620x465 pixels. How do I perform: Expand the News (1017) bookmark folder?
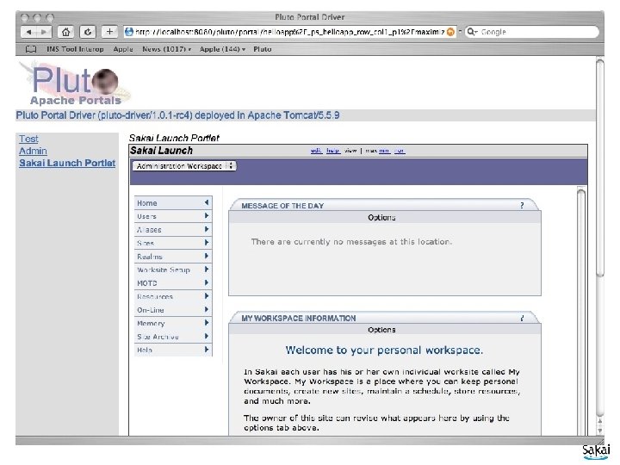(166, 49)
